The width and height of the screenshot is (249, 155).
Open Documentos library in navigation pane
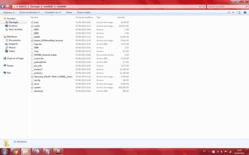coord(15,41)
